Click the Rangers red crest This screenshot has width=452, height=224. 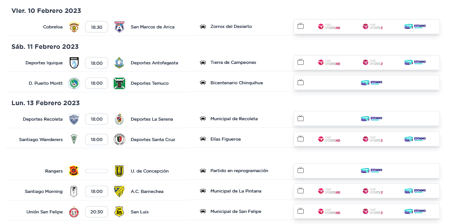[x=74, y=171]
